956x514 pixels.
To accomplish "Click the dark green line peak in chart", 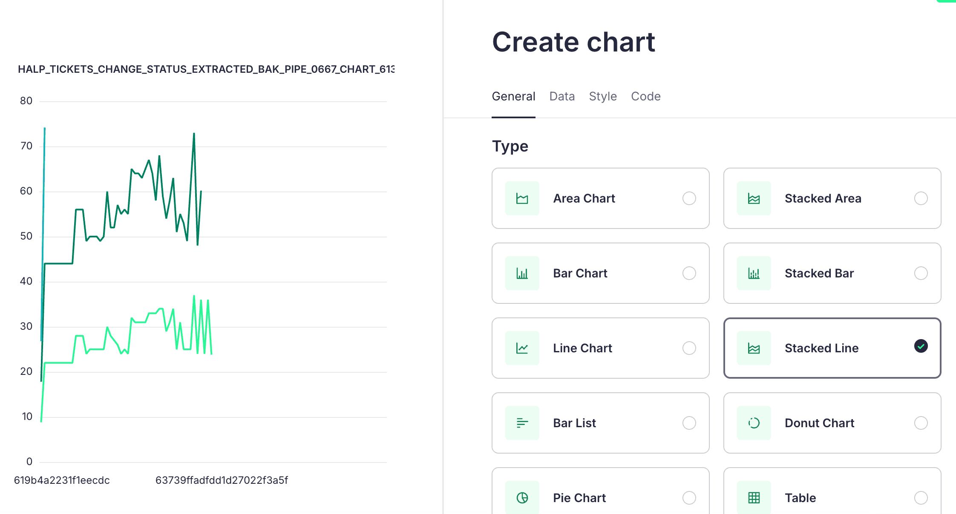I will [194, 134].
